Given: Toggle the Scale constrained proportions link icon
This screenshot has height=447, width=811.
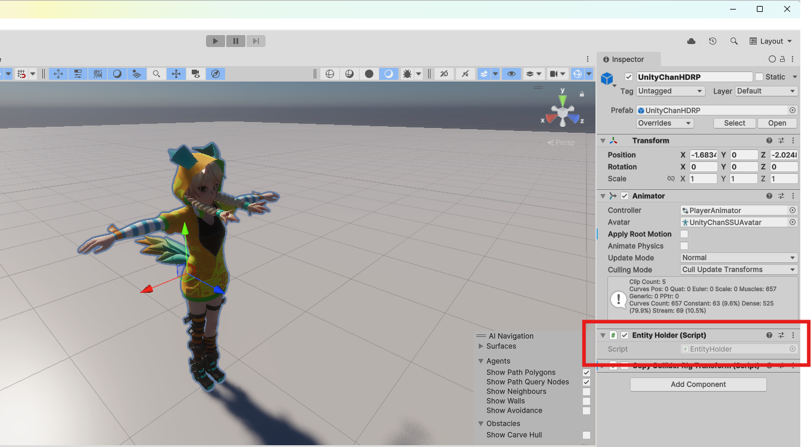Looking at the screenshot, I should pyautogui.click(x=671, y=179).
